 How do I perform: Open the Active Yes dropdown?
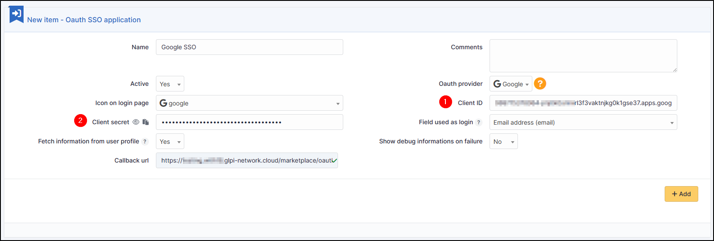click(x=170, y=84)
